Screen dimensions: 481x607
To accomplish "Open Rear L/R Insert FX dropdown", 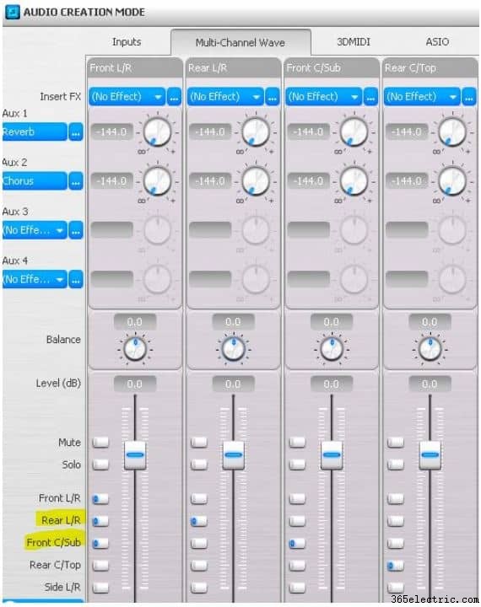I will (225, 97).
